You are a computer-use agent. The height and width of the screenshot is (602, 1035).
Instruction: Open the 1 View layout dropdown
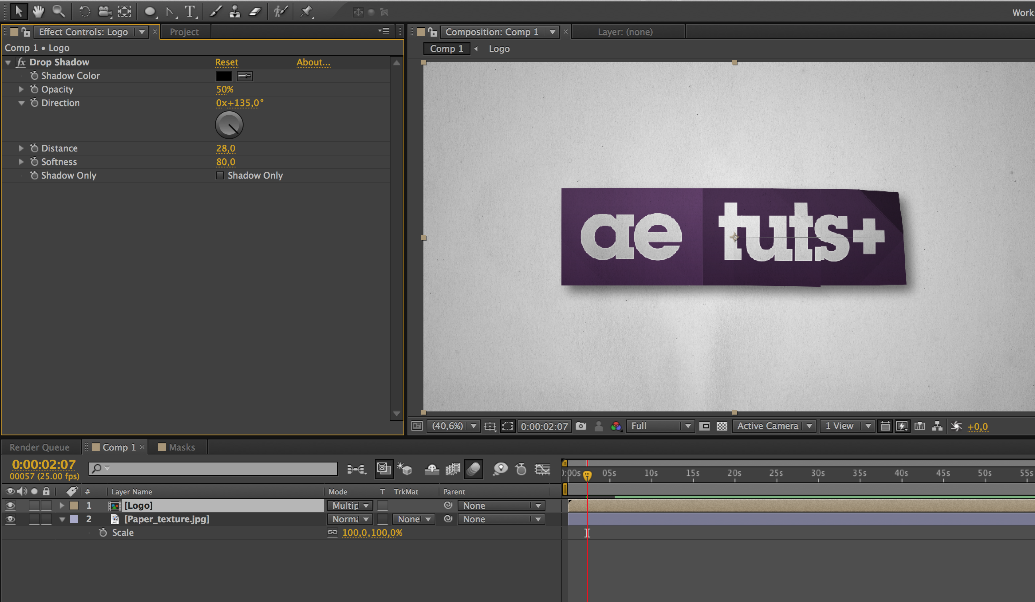tap(847, 426)
